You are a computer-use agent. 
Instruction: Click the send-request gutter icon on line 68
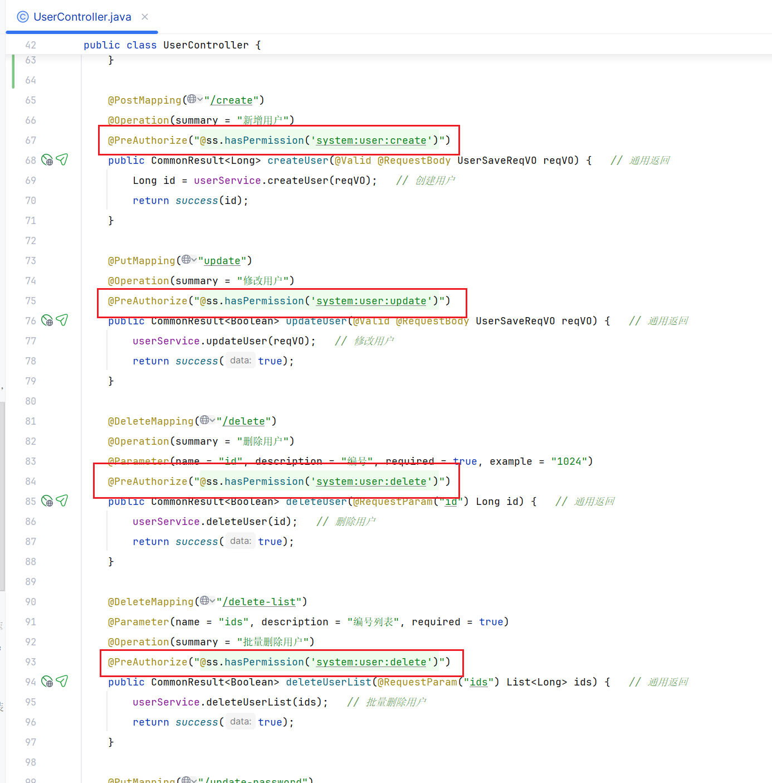coord(62,160)
